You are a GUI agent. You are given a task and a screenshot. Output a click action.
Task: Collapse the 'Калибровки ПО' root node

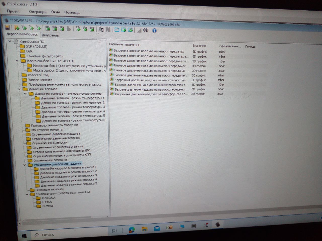tap(10, 41)
